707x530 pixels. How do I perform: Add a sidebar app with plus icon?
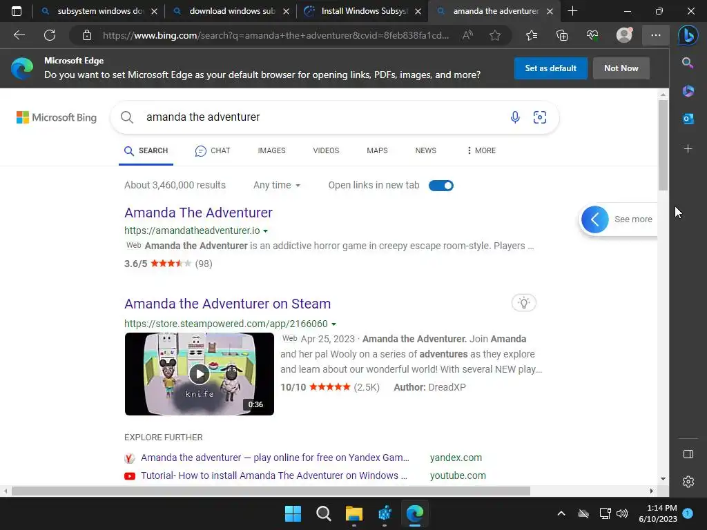tap(688, 149)
